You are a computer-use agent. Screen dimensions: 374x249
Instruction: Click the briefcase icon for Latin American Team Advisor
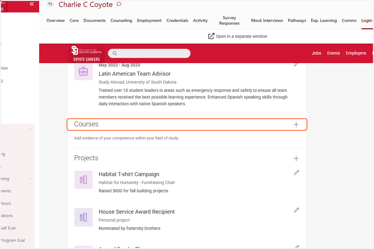[83, 71]
